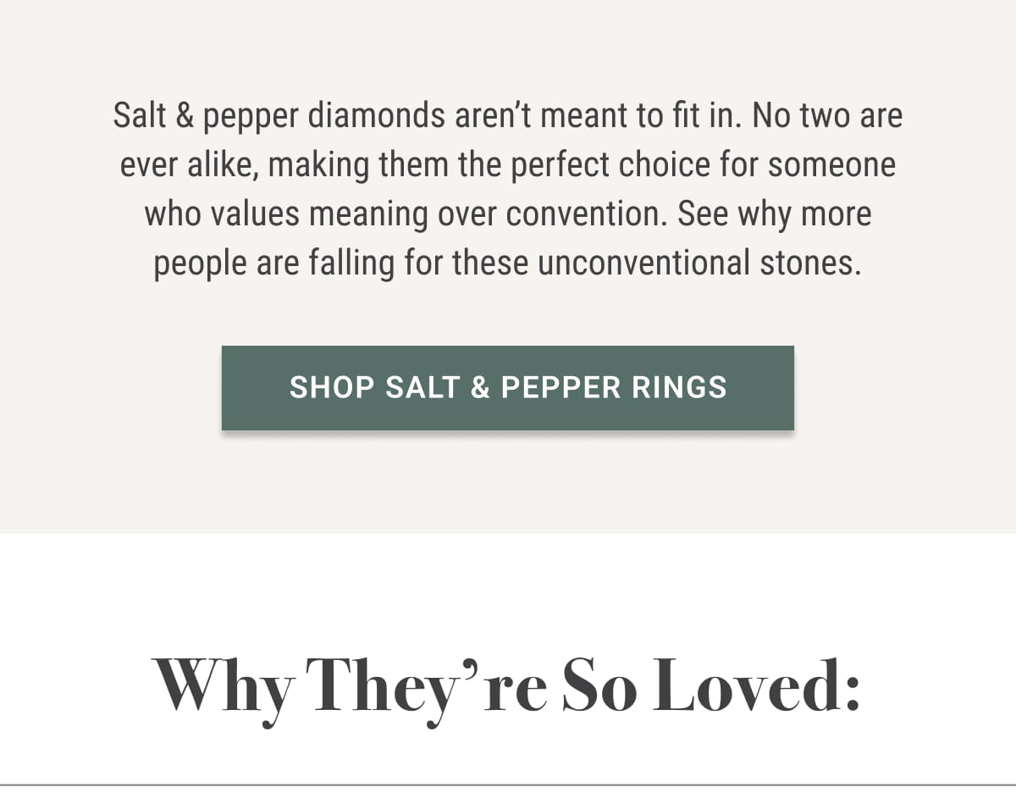Viewport: 1016px width, 793px height.
Task: Click the word "convention." in the paragraph
Action: point(587,214)
